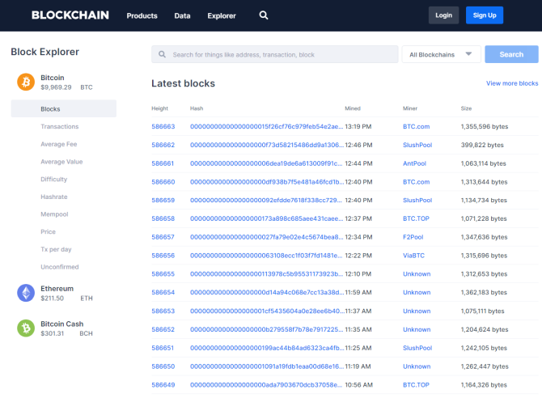
Task: Open hash link of block 586651
Action: click(x=267, y=348)
